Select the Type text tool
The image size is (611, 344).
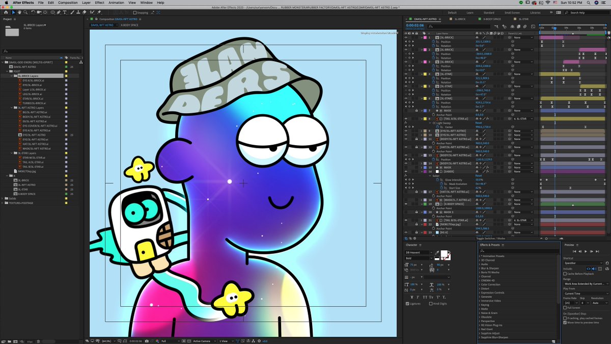pos(65,13)
